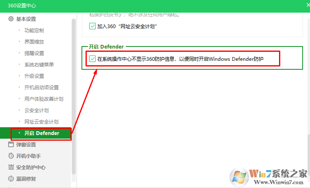This screenshot has width=310, height=188.
Task: Click the sidebar vertical scrollbar
Action: (74, 97)
